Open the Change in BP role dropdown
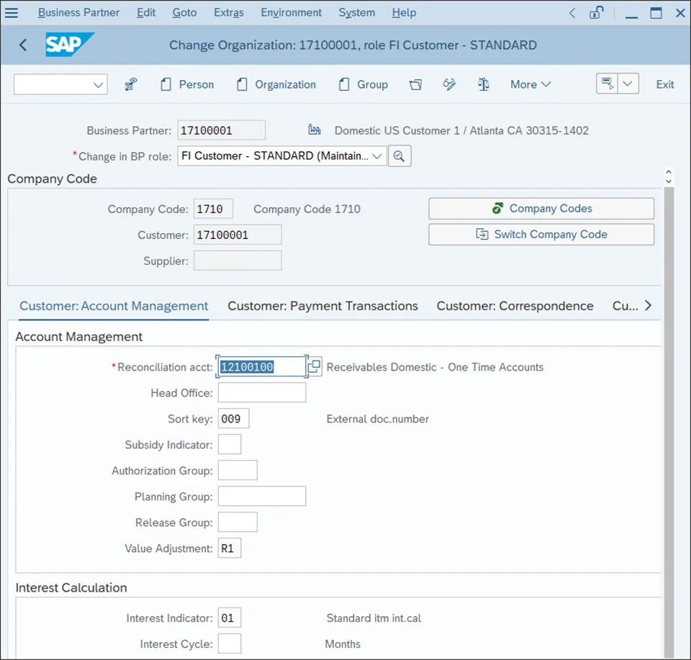The image size is (691, 660). point(377,155)
